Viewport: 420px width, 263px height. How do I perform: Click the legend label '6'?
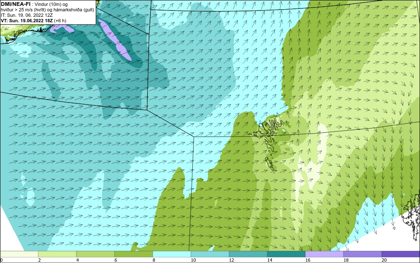[x=116, y=260]
